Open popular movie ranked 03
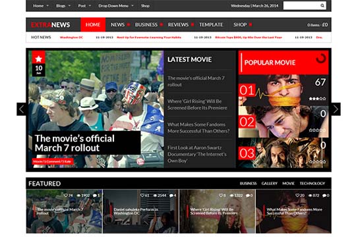Image resolution: width=356 pixels, height=237 pixels. (283, 153)
